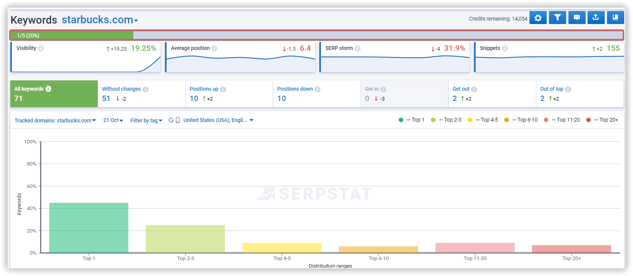Image resolution: width=633 pixels, height=276 pixels.
Task: Click the 1/5 (20%) progress bar
Action: [317, 35]
